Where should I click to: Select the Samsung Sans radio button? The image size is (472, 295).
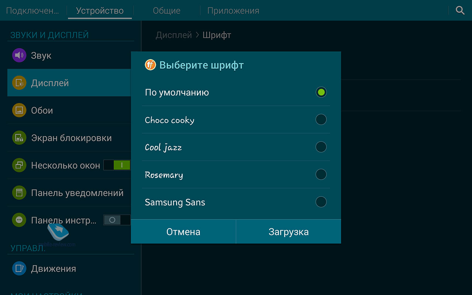pyautogui.click(x=321, y=202)
